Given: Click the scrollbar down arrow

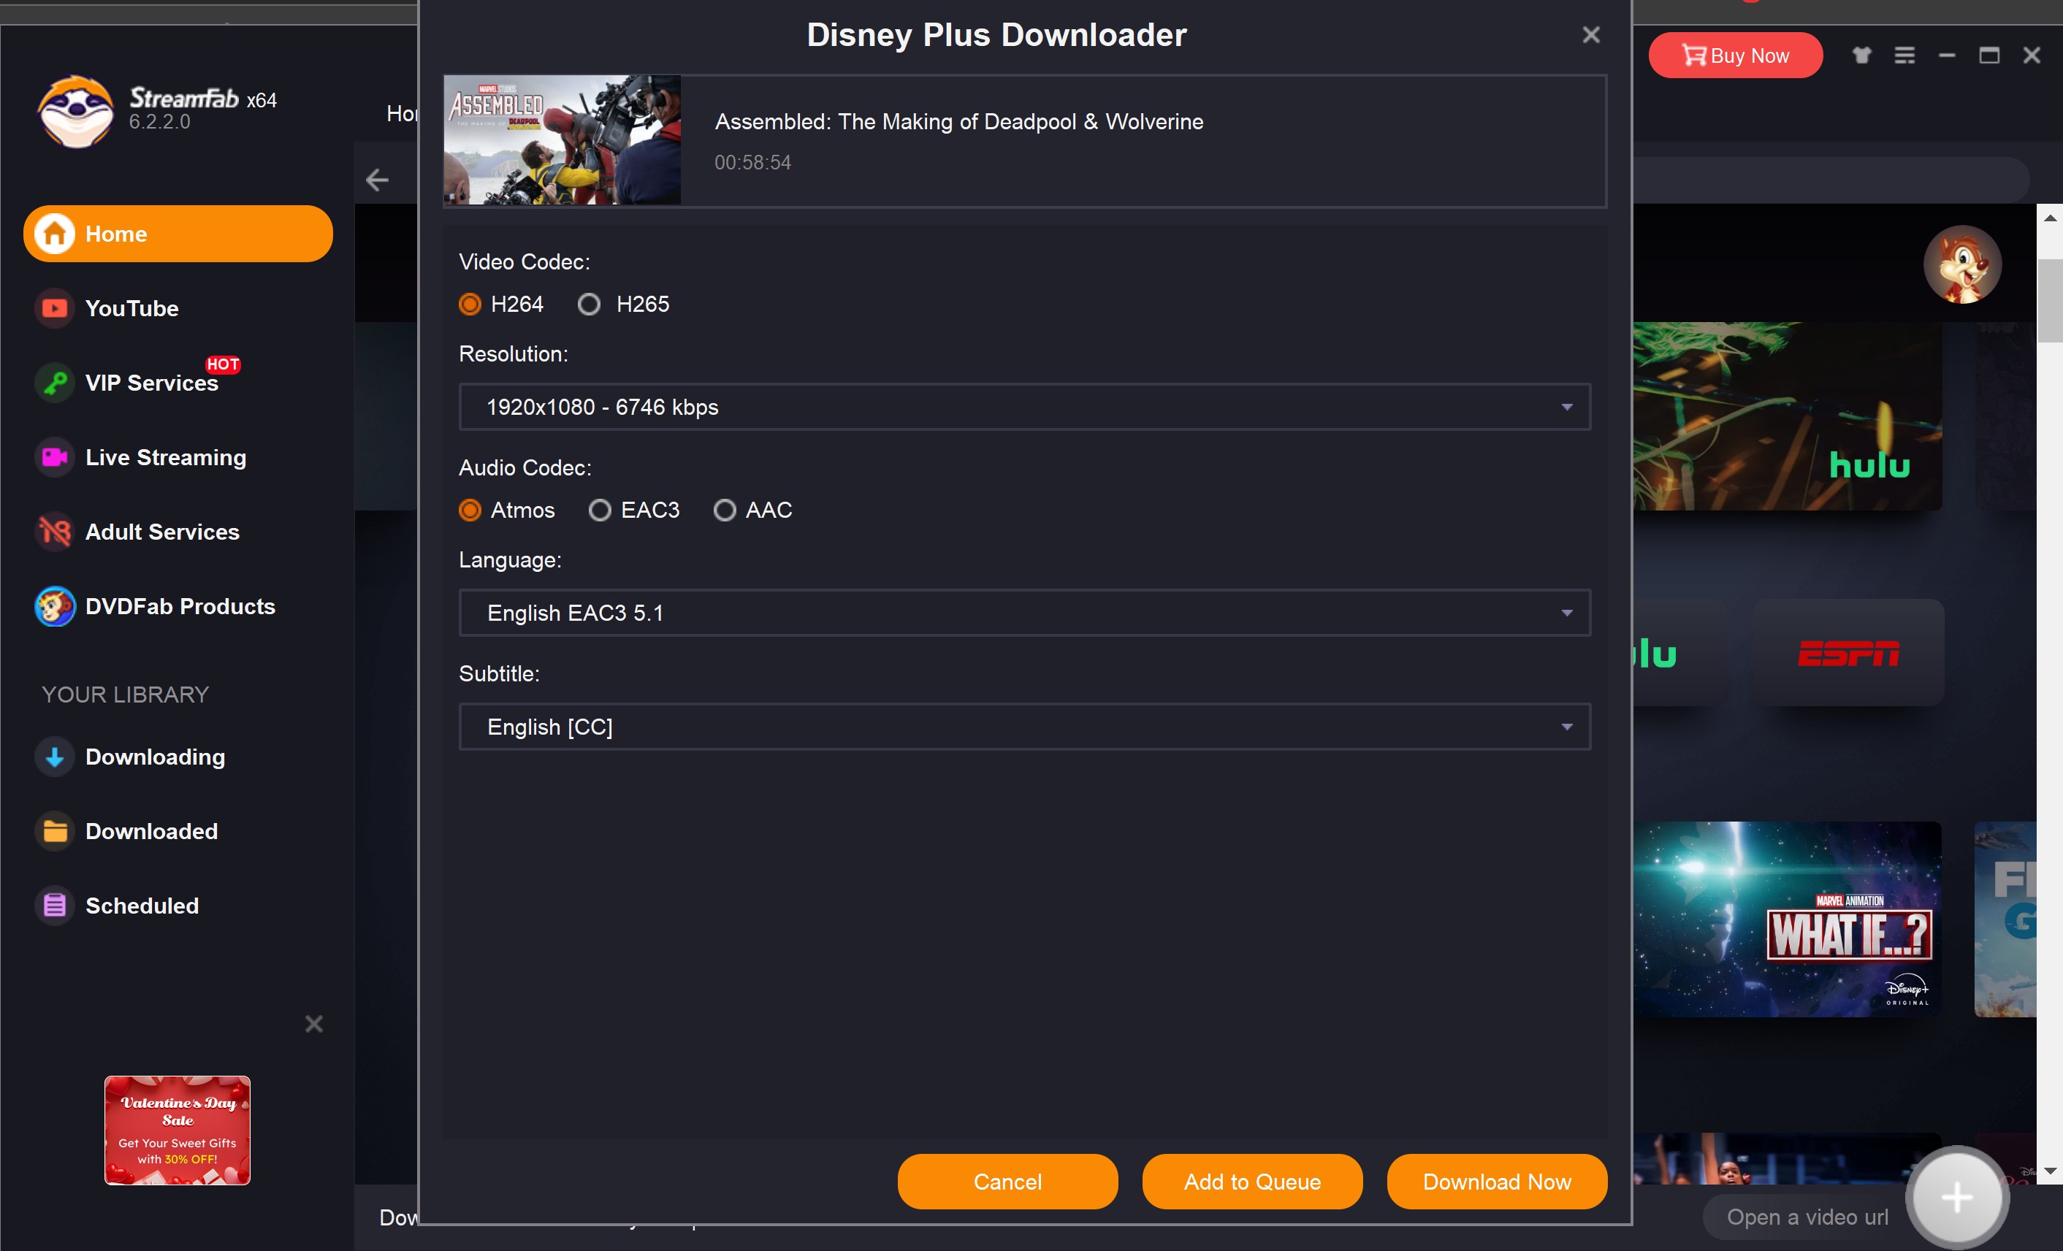Looking at the screenshot, I should tap(2050, 1171).
